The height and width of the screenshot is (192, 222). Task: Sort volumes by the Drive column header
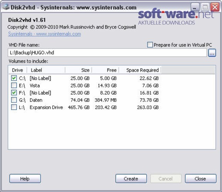[x=18, y=70]
